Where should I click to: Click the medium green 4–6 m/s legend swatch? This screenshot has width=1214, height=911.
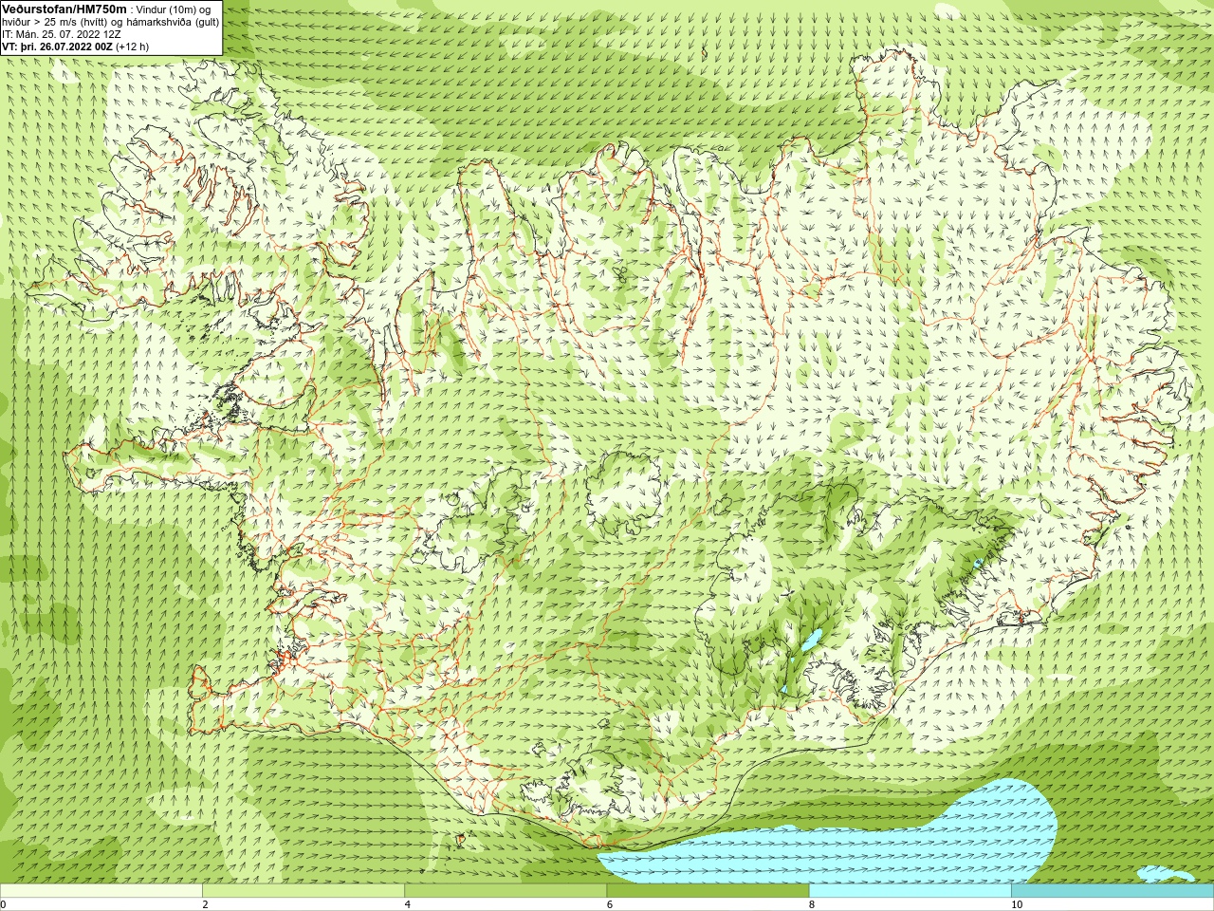click(x=506, y=891)
